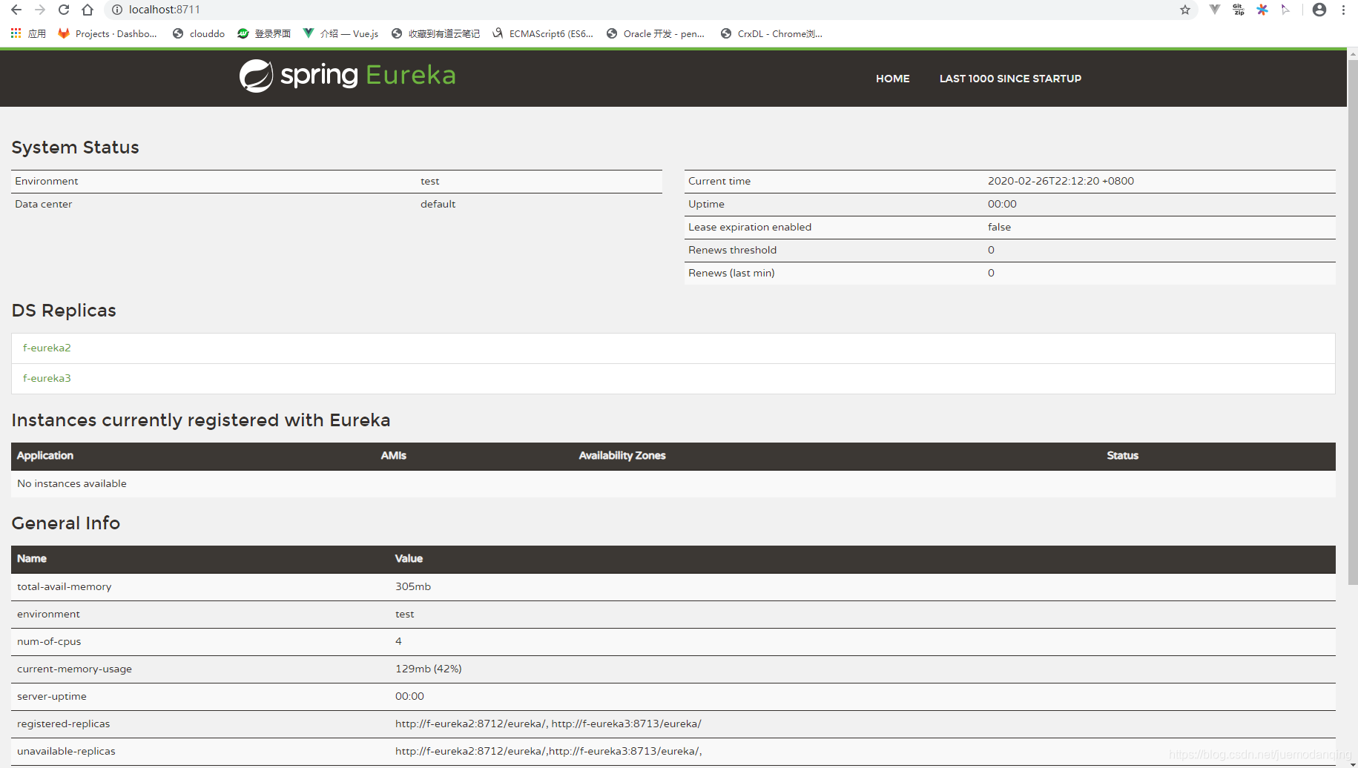Open the Projects Dashboard GitLab bookmark

[108, 33]
